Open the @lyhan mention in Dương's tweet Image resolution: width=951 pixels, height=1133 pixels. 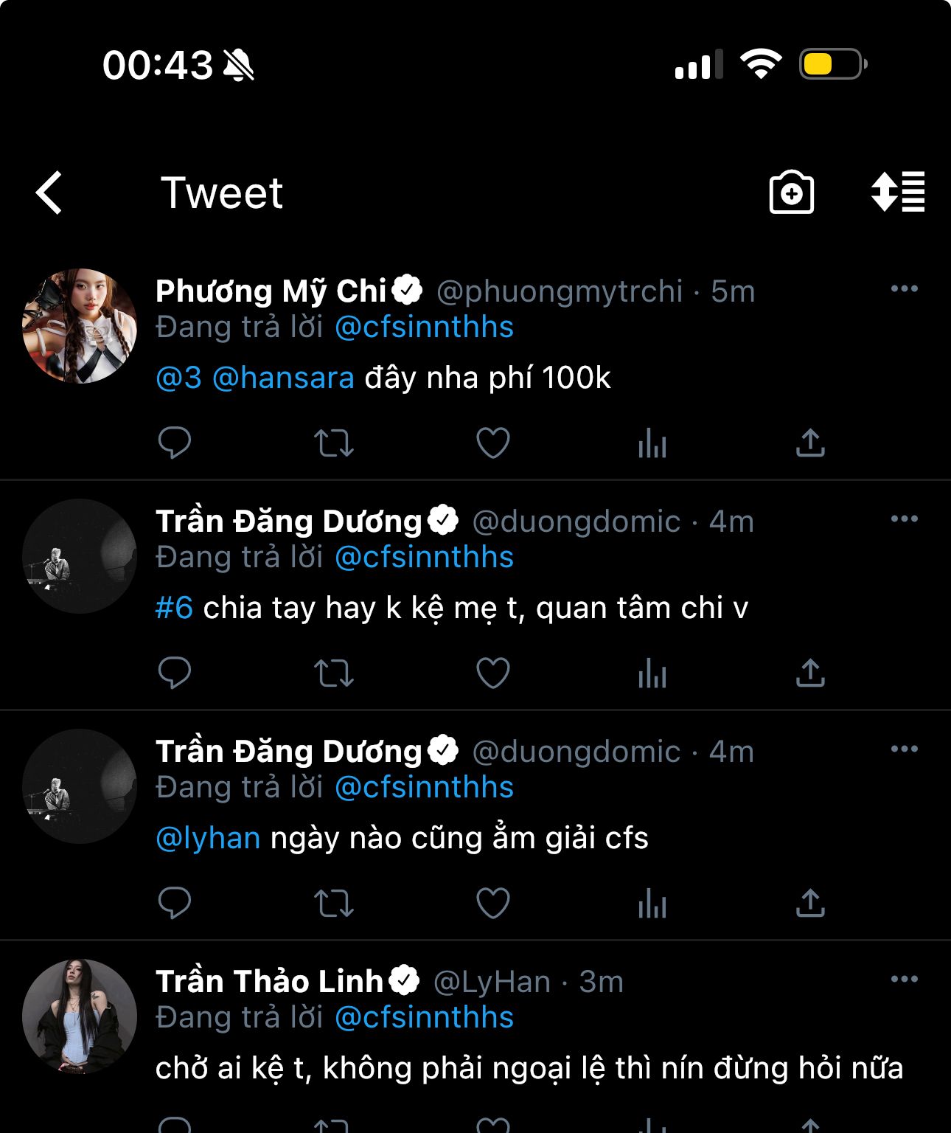tap(208, 838)
